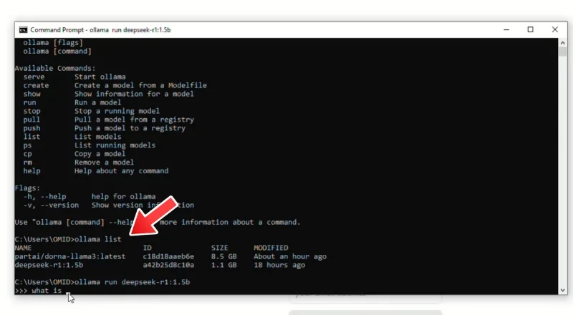Click the 'SIZE' column header
573x315 pixels.
(x=220, y=248)
